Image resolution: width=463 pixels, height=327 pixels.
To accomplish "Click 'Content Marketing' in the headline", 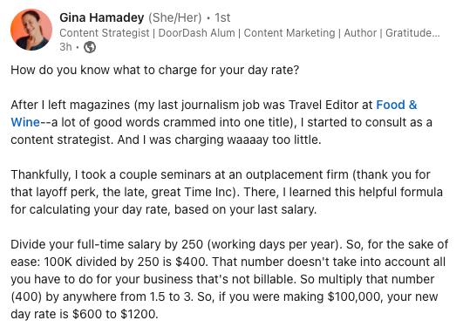I will (289, 33).
